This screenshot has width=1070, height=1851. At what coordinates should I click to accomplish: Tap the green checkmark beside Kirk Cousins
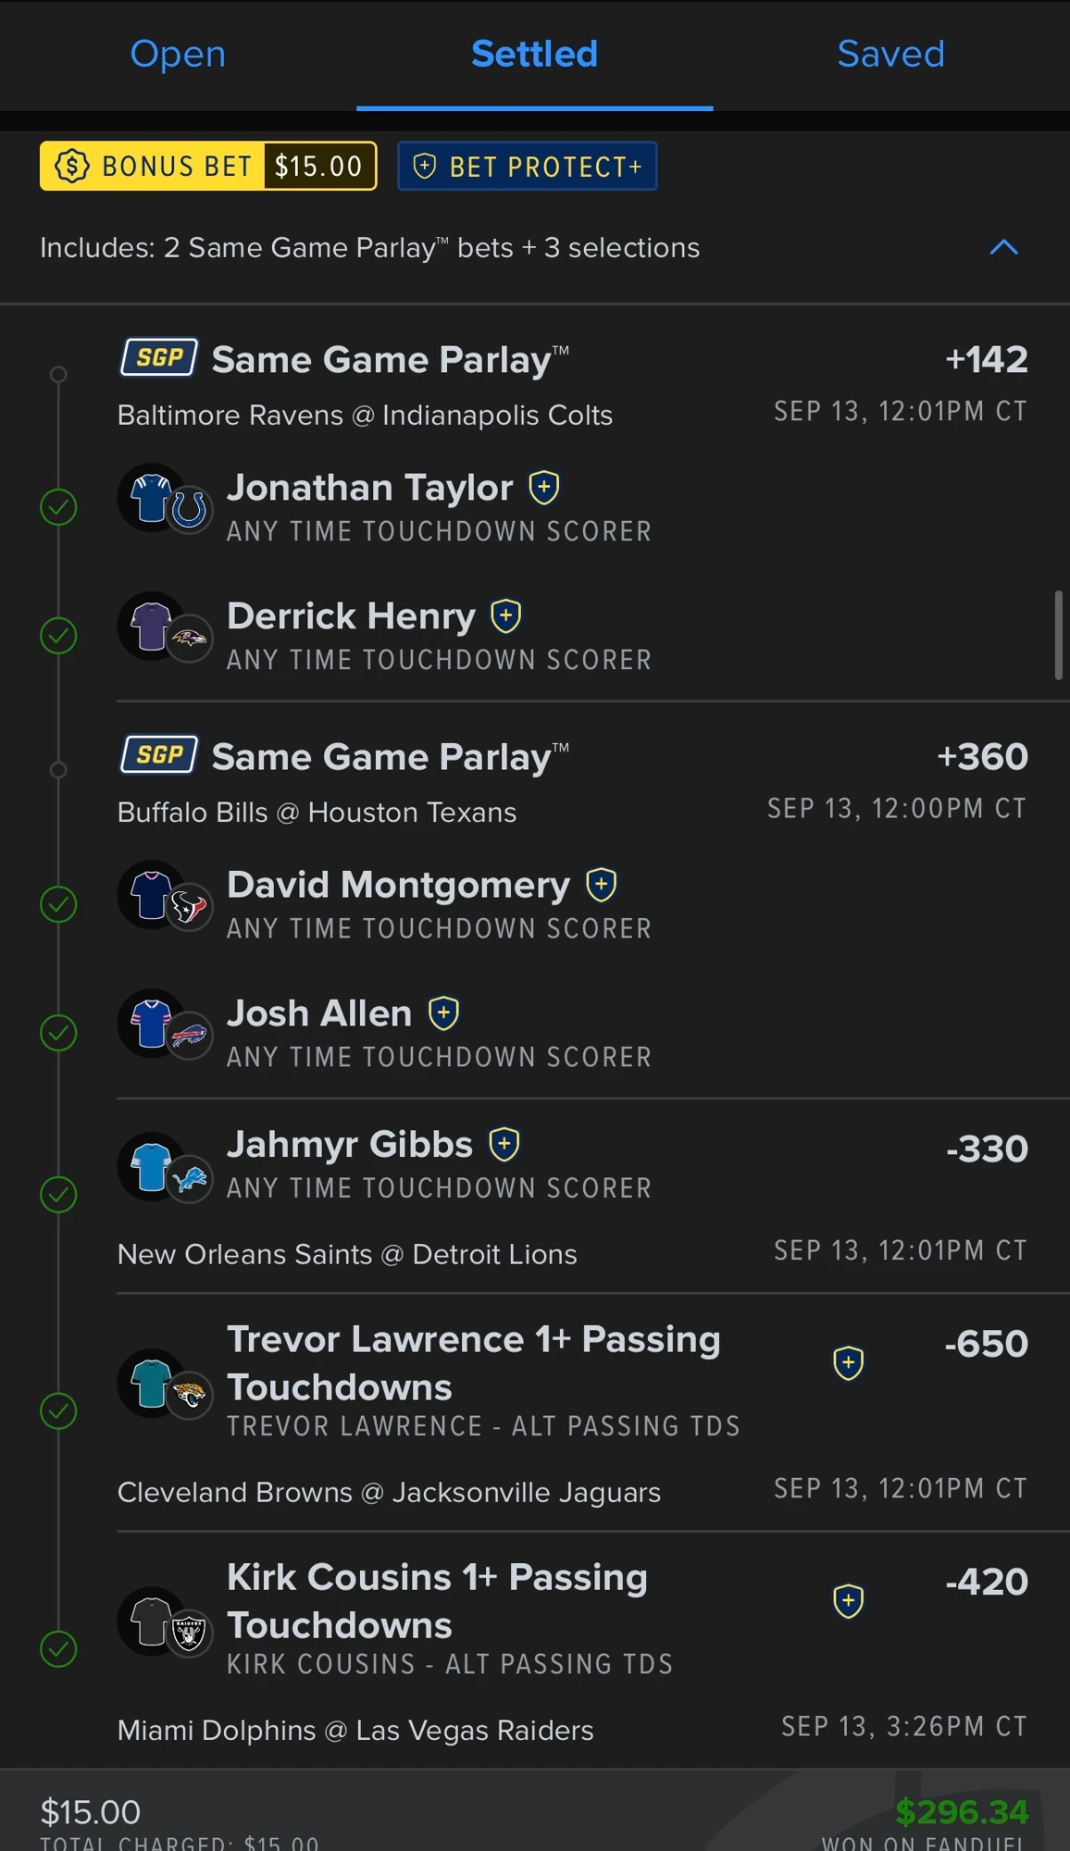58,1649
